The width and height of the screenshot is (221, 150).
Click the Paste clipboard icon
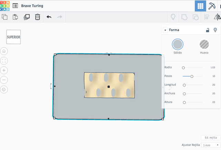pos(15,17)
